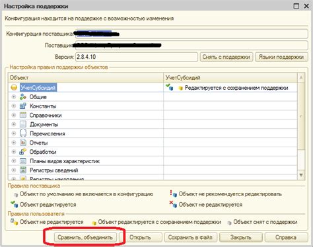The image size is (313, 247).
Task: Expand the Перечисления tree node
Action: [14, 133]
